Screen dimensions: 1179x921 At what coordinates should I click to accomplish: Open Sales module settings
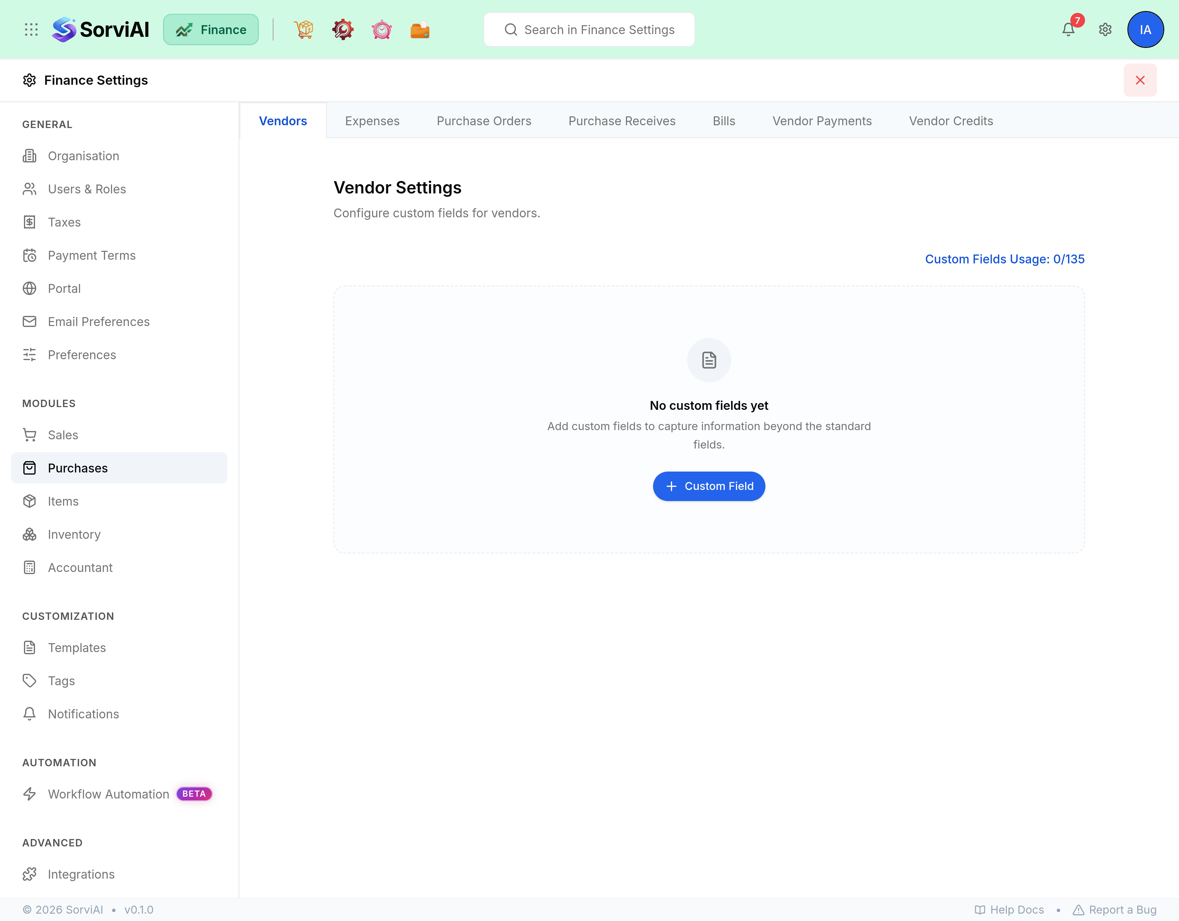point(119,435)
